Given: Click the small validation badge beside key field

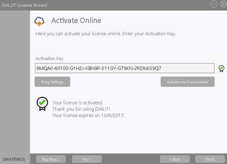Looking at the screenshot, I should tap(221, 69).
